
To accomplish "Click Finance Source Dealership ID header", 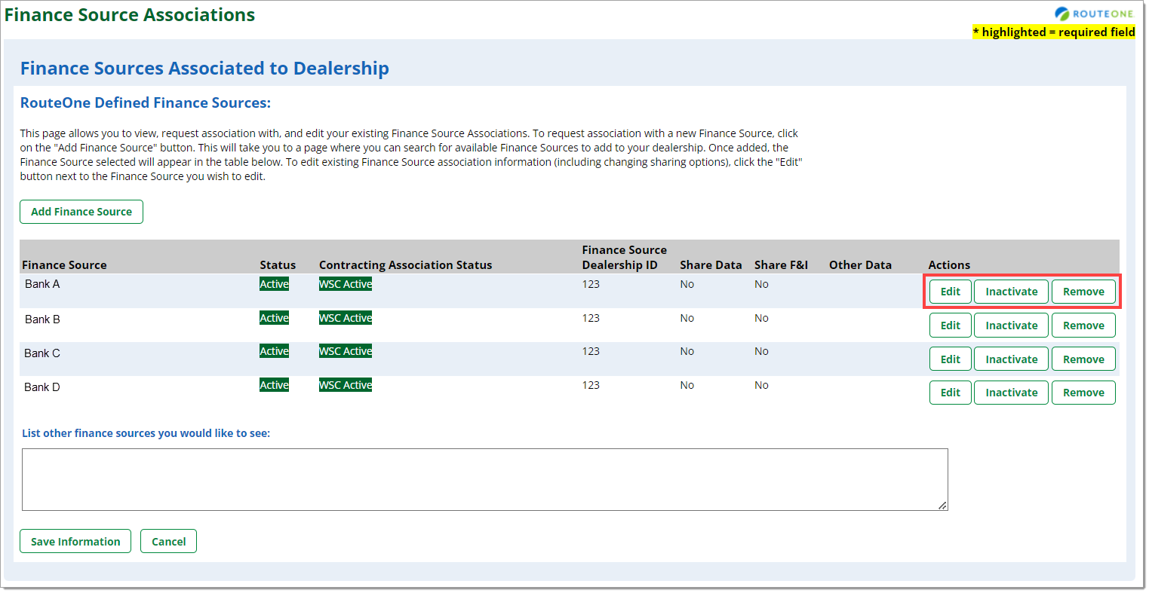I will (x=624, y=258).
